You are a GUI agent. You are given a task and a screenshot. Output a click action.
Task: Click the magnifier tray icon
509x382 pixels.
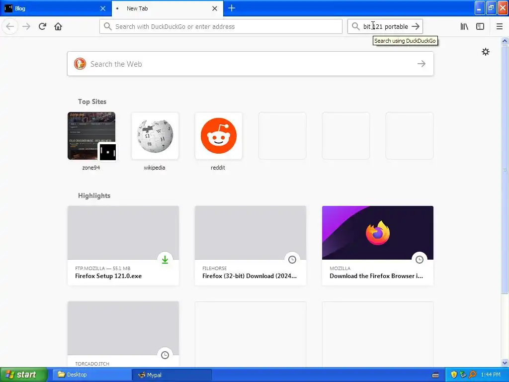[x=472, y=375]
